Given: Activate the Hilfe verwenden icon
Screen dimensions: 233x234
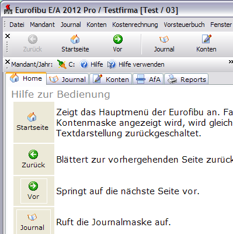Looking at the screenshot, I should pyautogui.click(x=112, y=64).
